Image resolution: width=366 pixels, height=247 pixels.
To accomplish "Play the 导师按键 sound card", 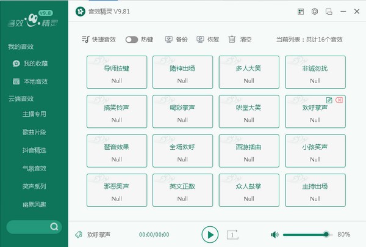I will [x=117, y=72].
